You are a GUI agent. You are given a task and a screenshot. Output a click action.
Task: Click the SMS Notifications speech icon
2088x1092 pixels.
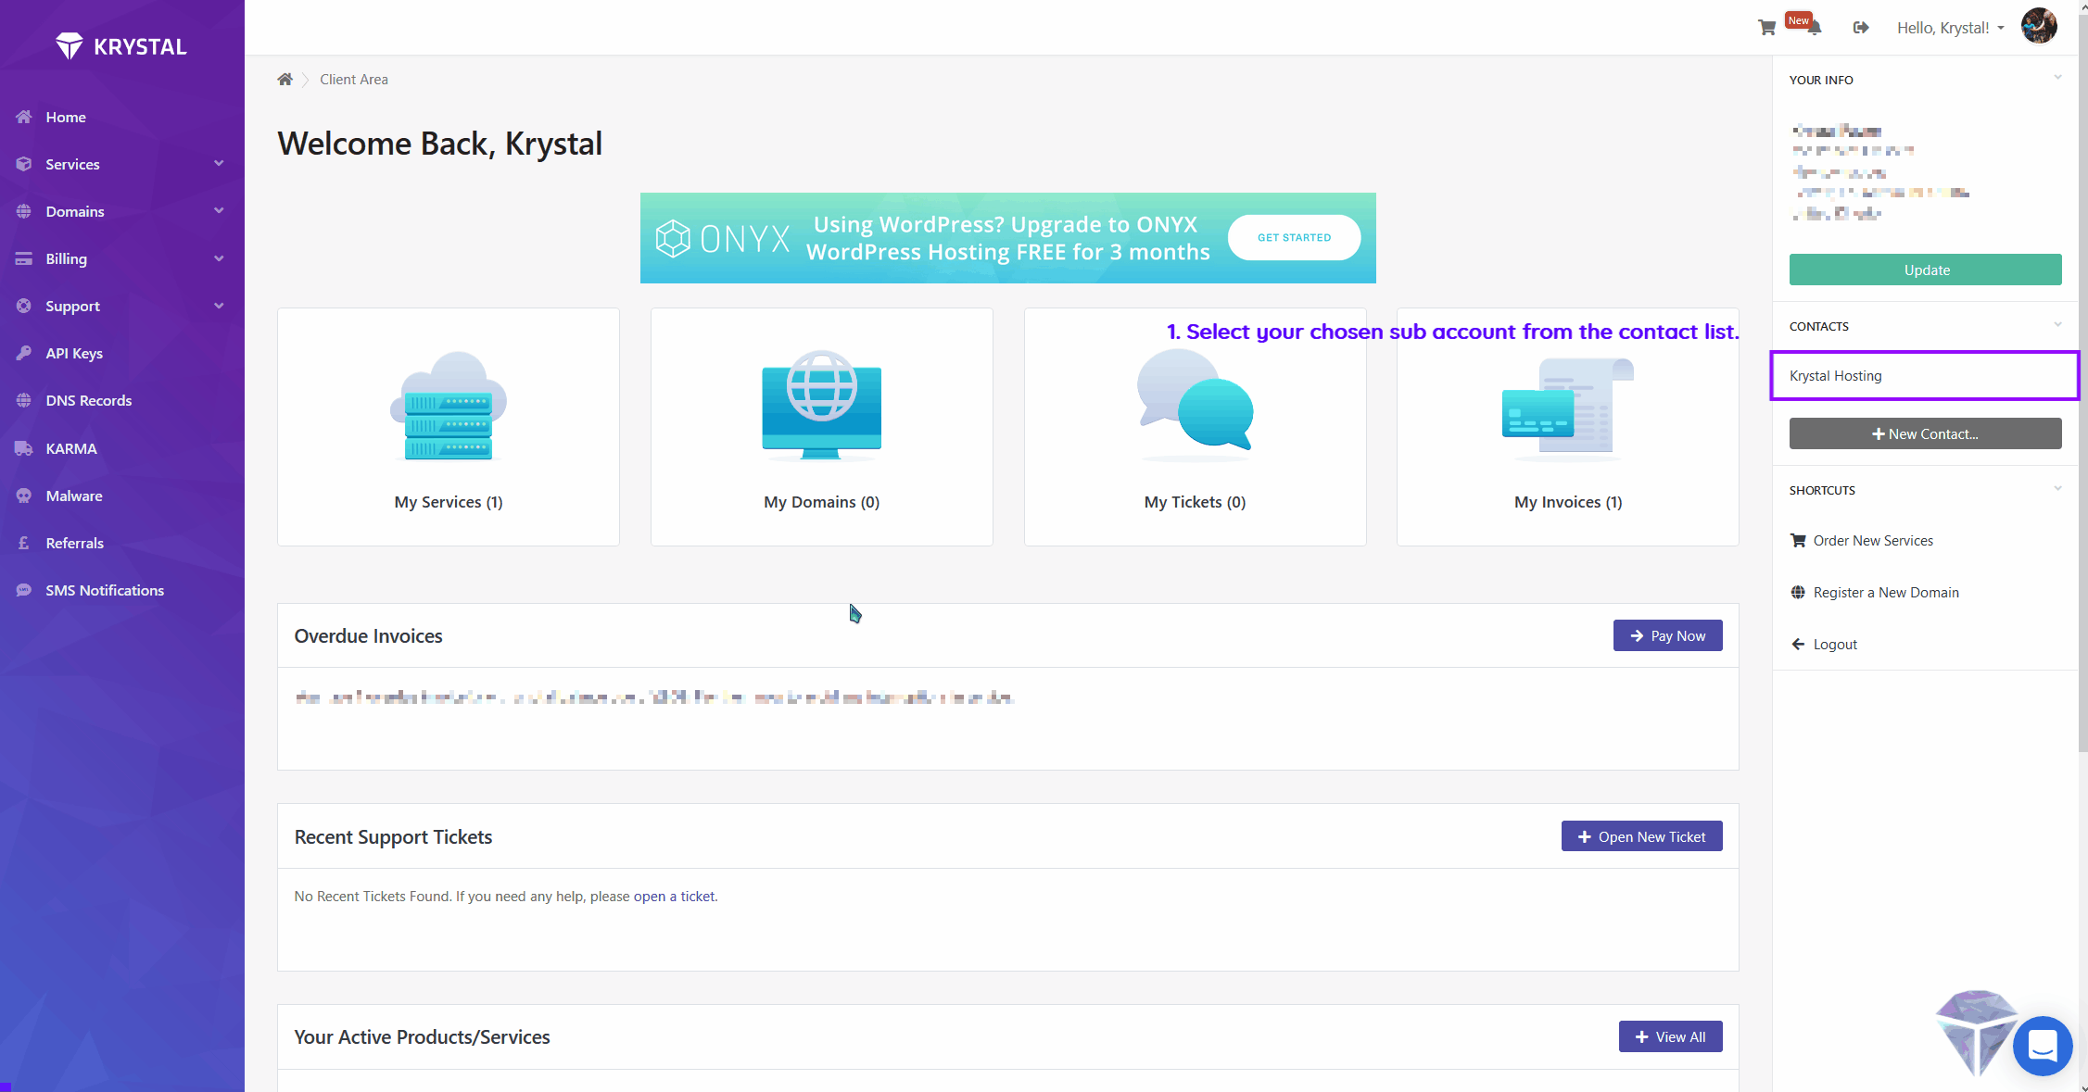point(24,590)
